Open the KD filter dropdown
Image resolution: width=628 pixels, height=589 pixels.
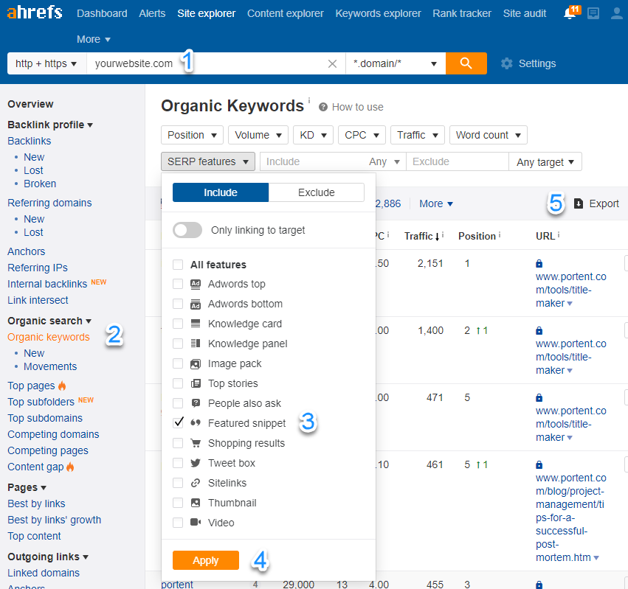313,135
